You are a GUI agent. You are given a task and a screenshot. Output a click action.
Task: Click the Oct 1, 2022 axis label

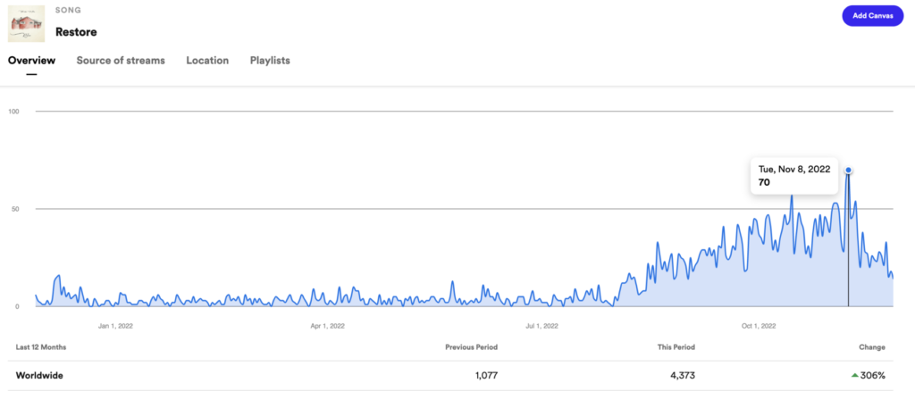(x=758, y=326)
